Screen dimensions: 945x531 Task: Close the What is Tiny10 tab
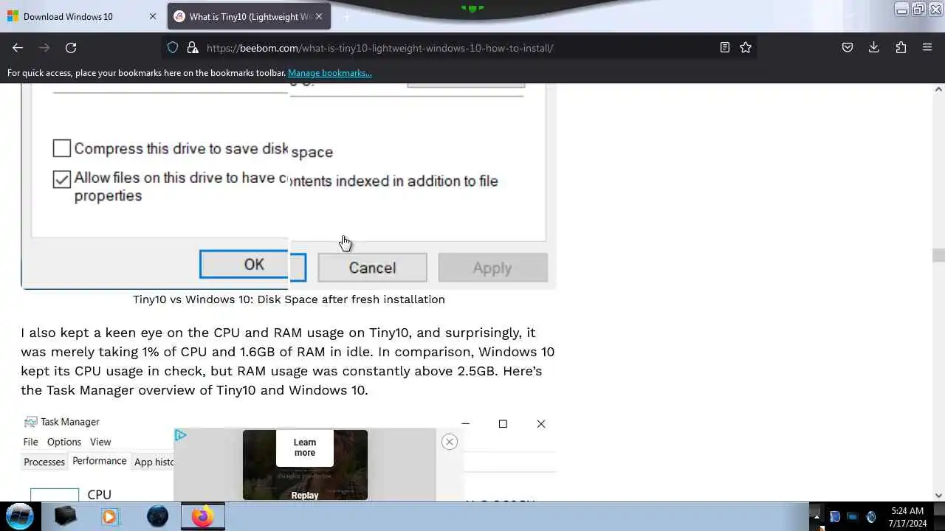(319, 16)
